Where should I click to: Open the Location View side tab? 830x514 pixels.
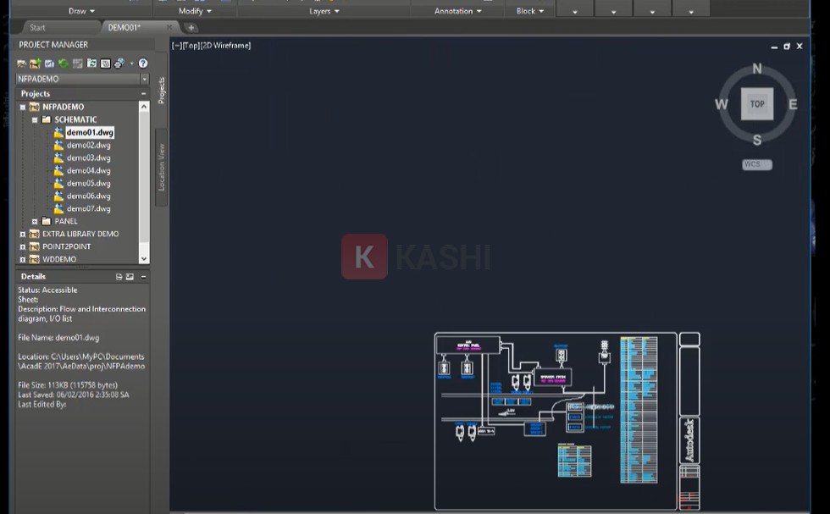(161, 167)
